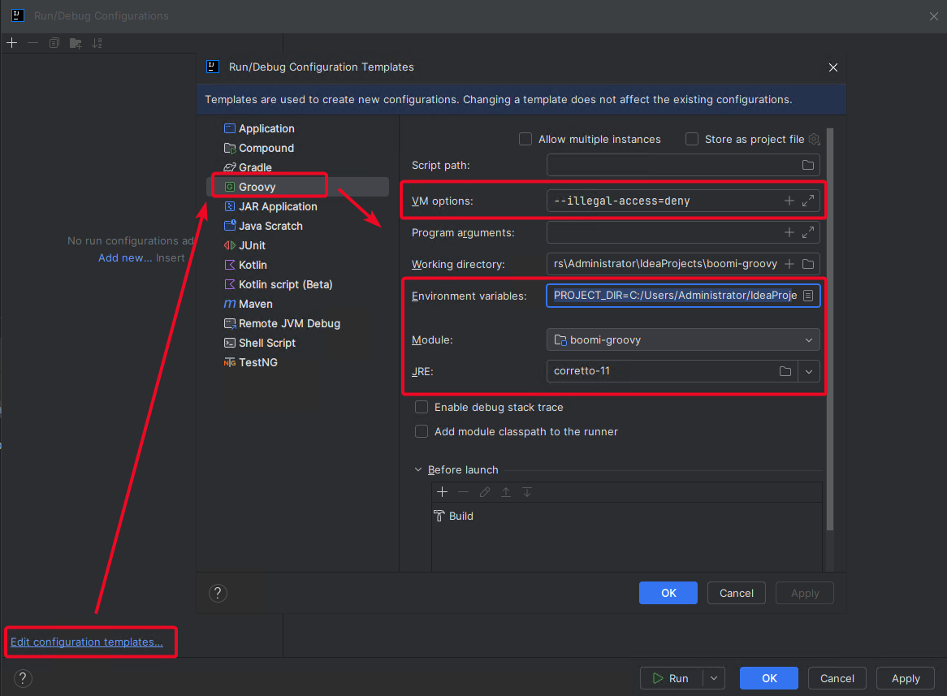
Task: Check Store as project file
Action: tap(692, 139)
